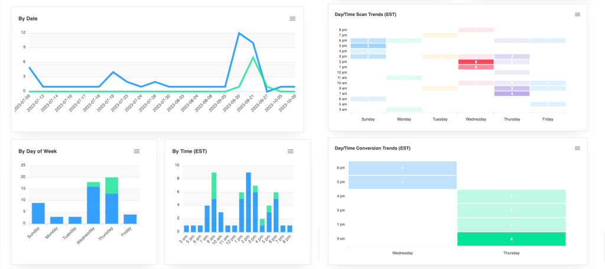Click the Friday label under Scan Trends
The height and width of the screenshot is (269, 605).
(548, 119)
